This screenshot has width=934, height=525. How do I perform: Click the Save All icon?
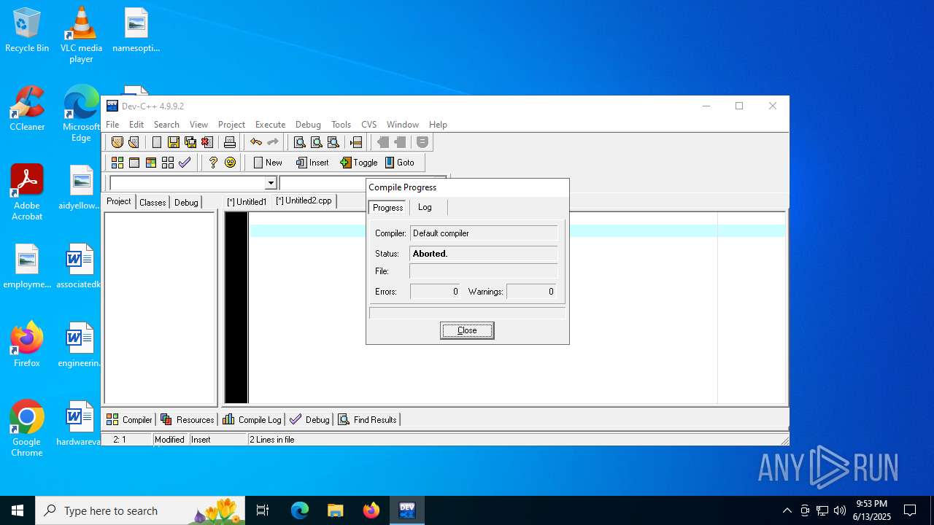190,142
